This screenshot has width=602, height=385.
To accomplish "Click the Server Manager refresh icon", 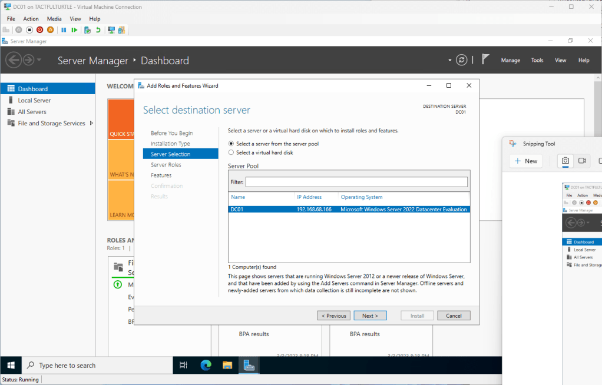I will click(462, 60).
